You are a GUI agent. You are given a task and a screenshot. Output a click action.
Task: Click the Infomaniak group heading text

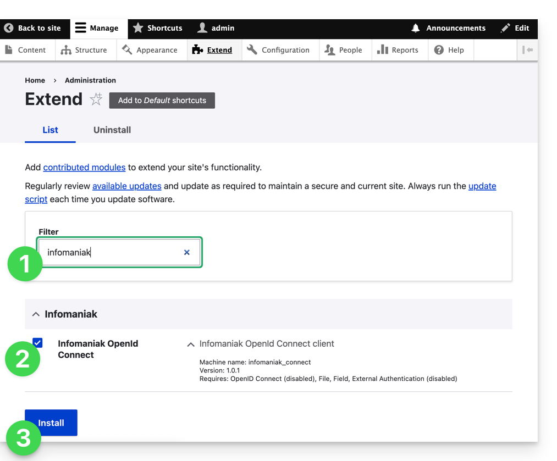[71, 314]
